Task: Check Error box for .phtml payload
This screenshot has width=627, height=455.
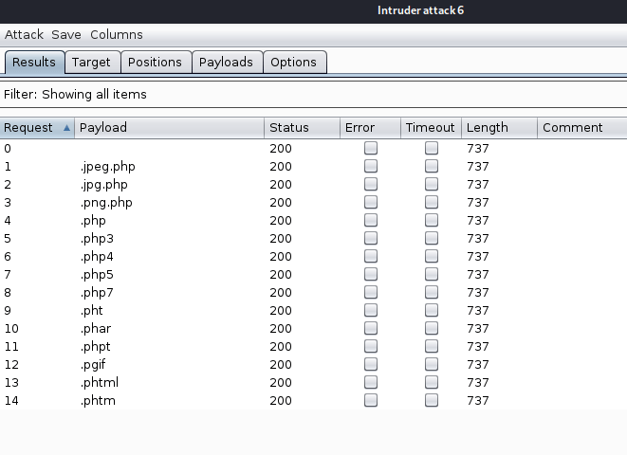Action: 371,383
